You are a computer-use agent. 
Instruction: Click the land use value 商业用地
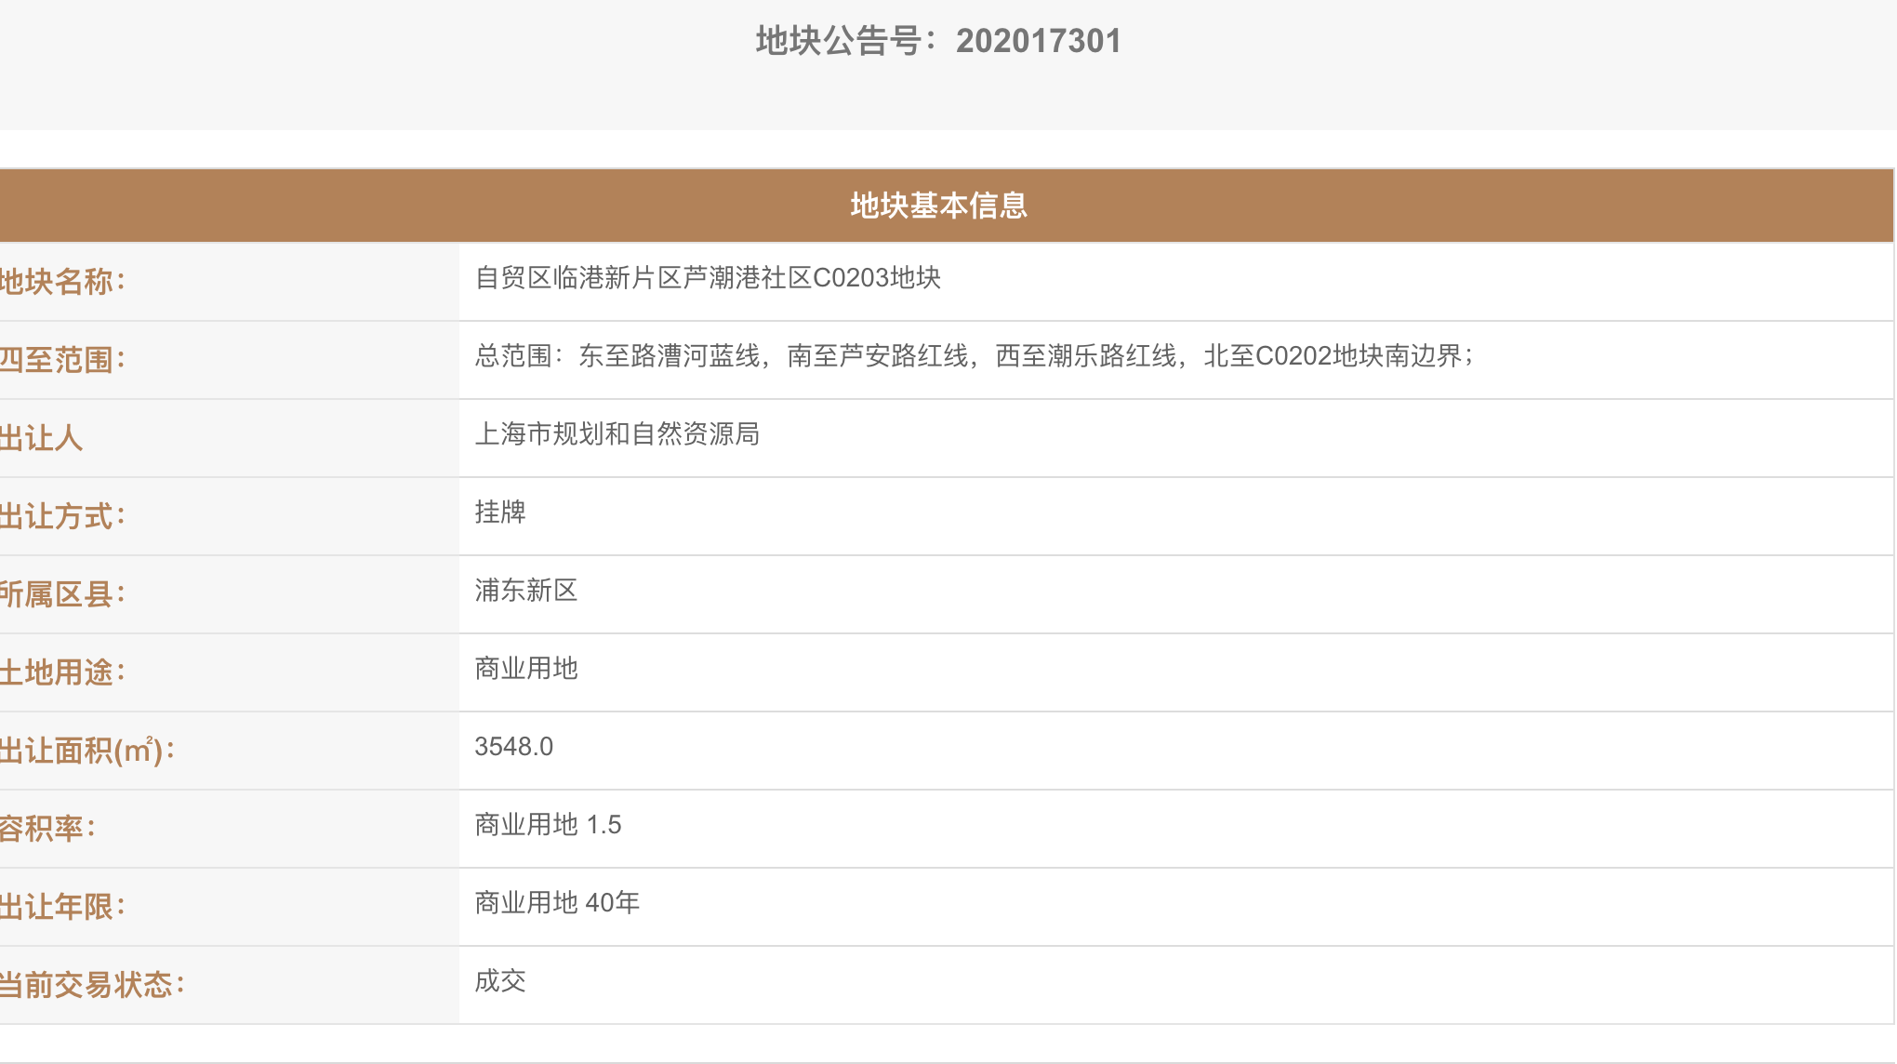526,669
